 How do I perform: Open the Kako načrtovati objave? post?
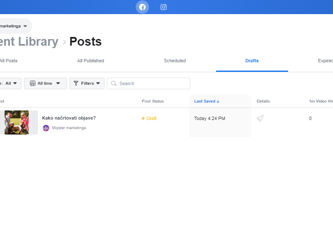tap(69, 118)
